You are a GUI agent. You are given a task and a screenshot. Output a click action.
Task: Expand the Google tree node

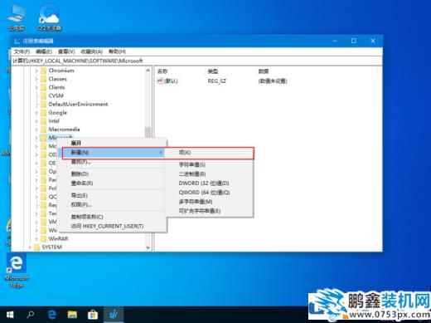tap(36, 113)
